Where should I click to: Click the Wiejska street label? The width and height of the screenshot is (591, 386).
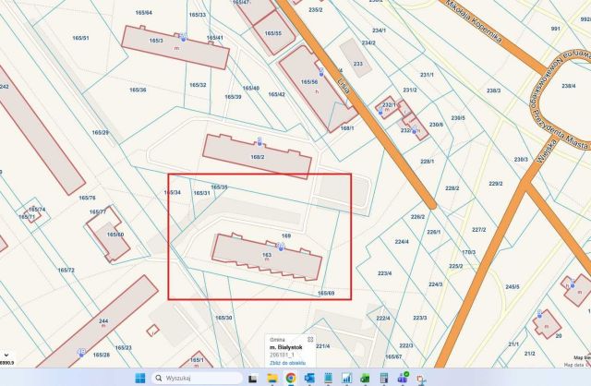click(547, 151)
